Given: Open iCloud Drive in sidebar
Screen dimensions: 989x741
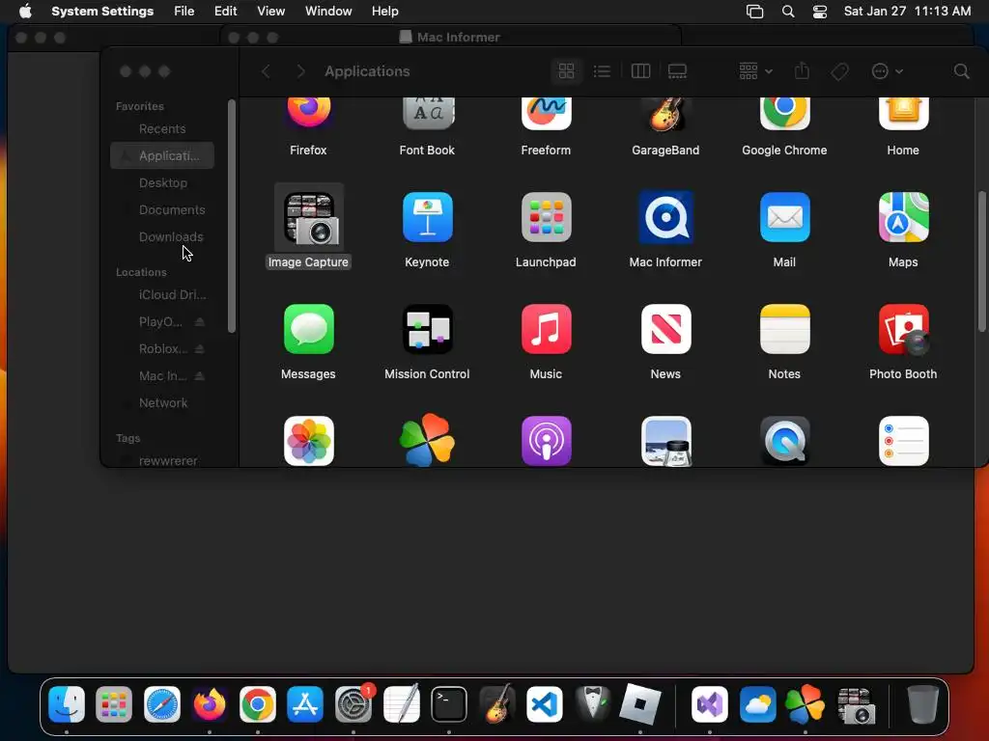Looking at the screenshot, I should (x=162, y=295).
